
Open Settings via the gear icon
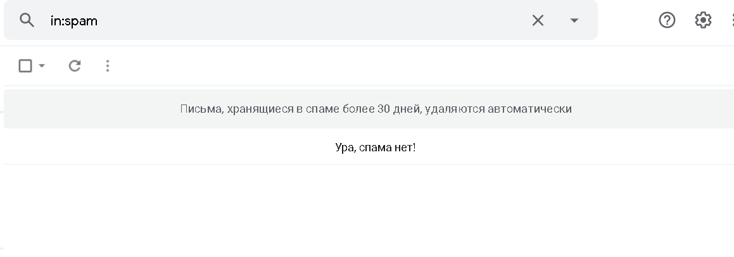[703, 20]
